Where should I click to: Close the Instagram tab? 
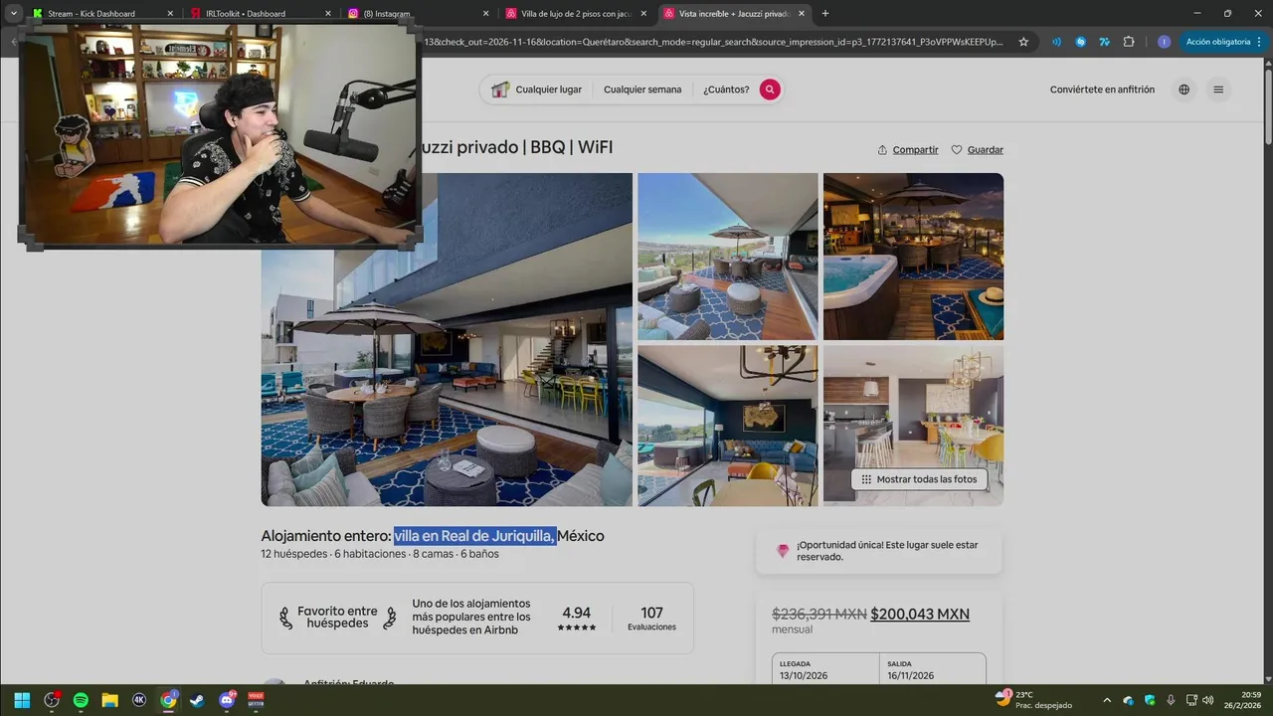pos(485,14)
